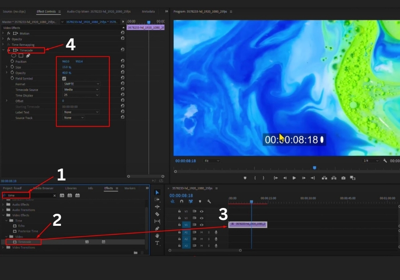This screenshot has width=400, height=280.
Task: Add marker in Program Monitor controls
Action: point(245,178)
